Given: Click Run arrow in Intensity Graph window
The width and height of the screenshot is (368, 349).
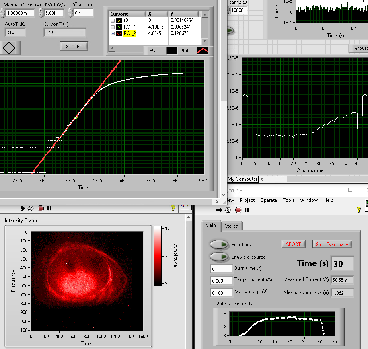Looking at the screenshot, I should pos(22,208).
